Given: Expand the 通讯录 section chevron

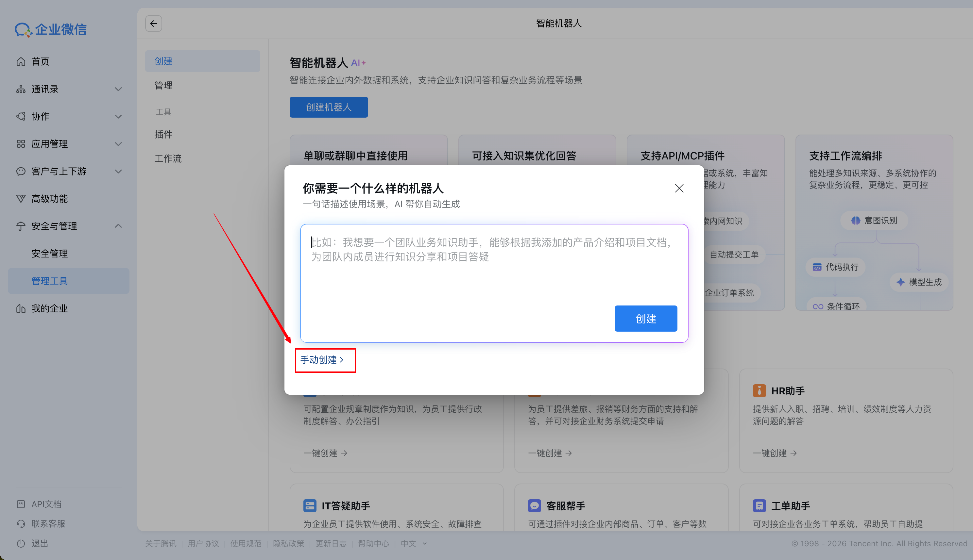Looking at the screenshot, I should (119, 89).
